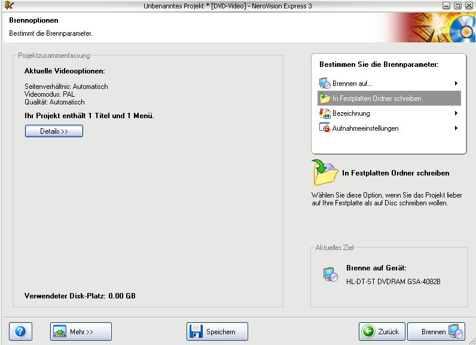The image size is (476, 345).
Task: Open the Brennen auf... menu entry
Action: click(389, 84)
